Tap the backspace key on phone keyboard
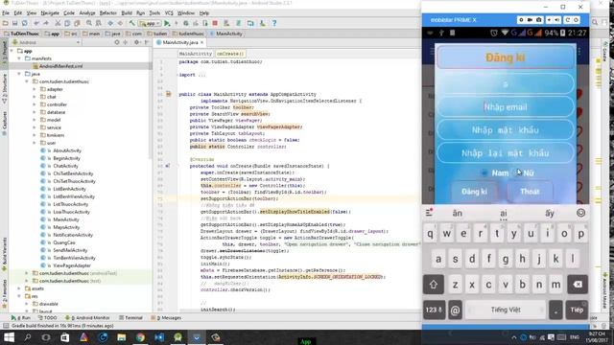Screen dimensions: 614x345 (x=578, y=285)
